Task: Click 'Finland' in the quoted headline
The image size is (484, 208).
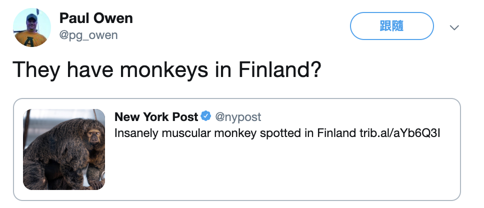Action: pyautogui.click(x=336, y=133)
